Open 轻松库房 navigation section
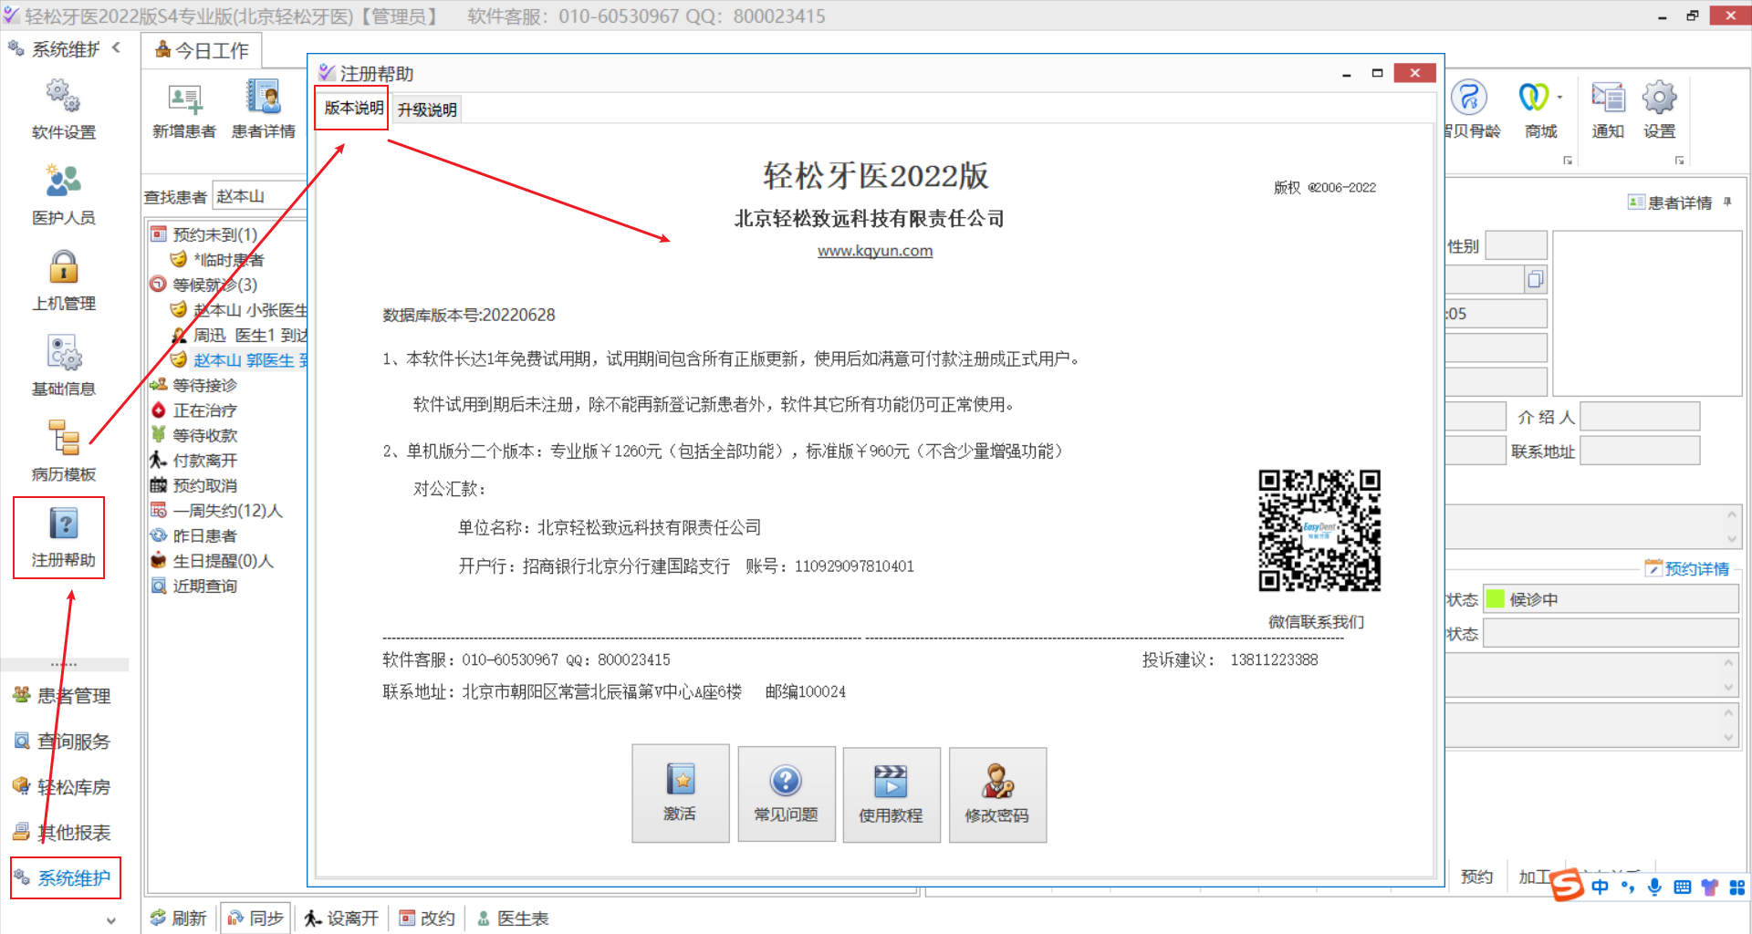The height and width of the screenshot is (934, 1752). (x=62, y=787)
